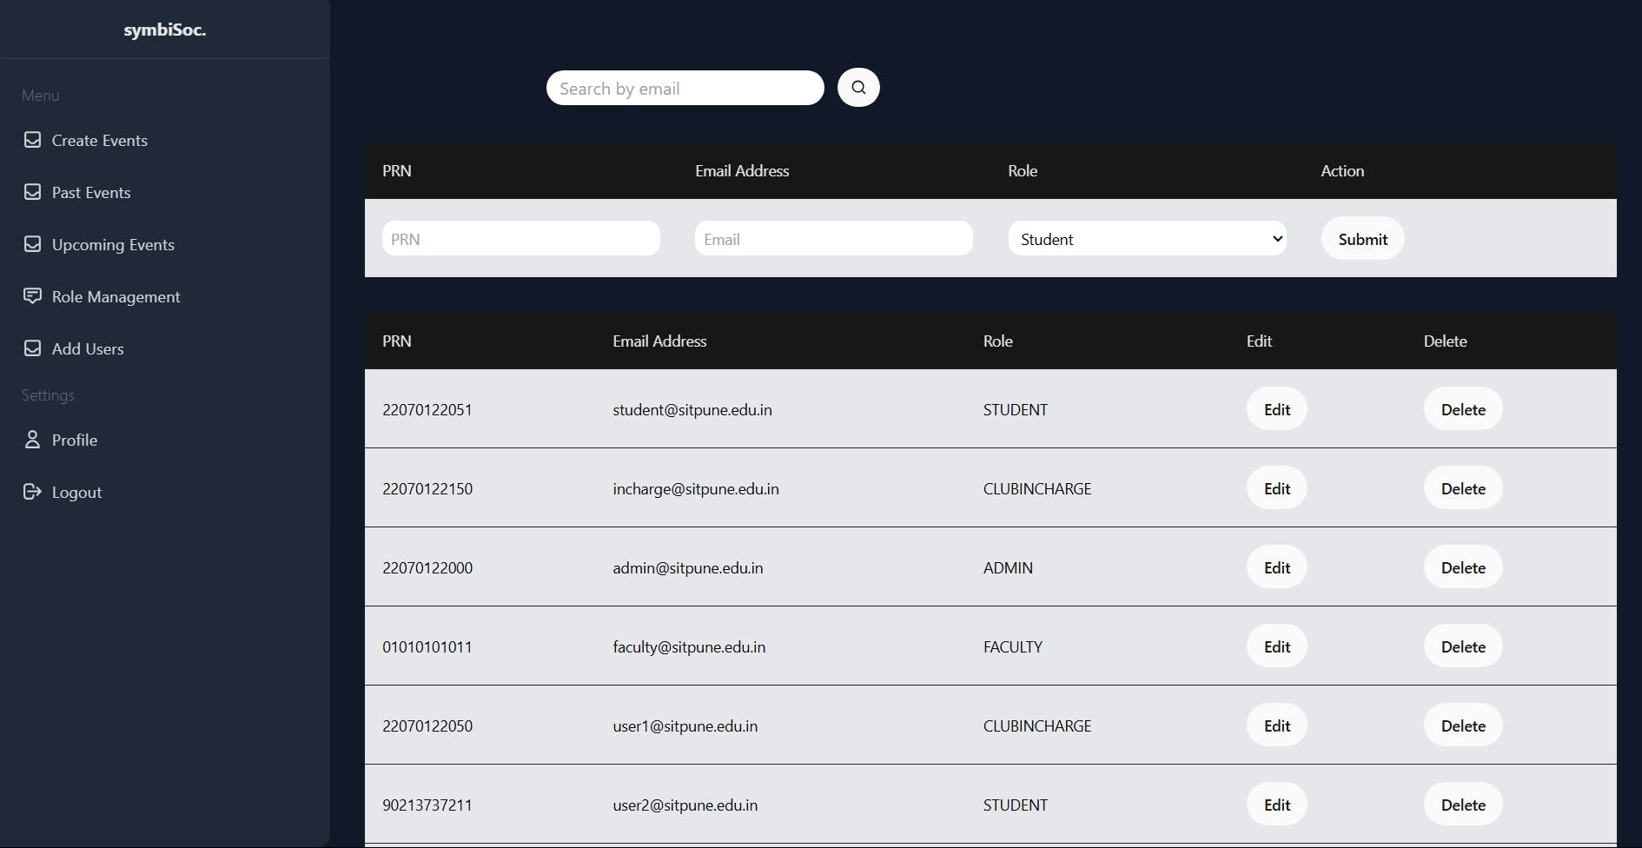Select PRN value 01010101011
Image resolution: width=1642 pixels, height=848 pixels.
[x=427, y=647]
